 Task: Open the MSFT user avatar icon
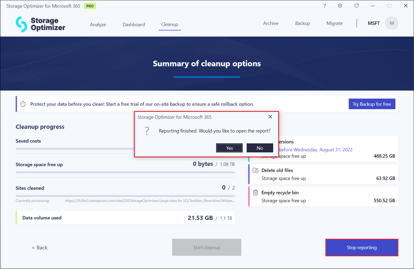click(391, 23)
